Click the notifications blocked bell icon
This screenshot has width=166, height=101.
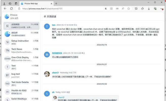click(106, 9)
